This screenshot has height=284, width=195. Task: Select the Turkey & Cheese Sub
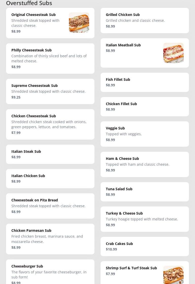point(145,219)
